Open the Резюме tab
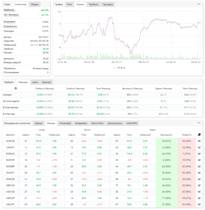The image size is (205, 210). (x=51, y=123)
